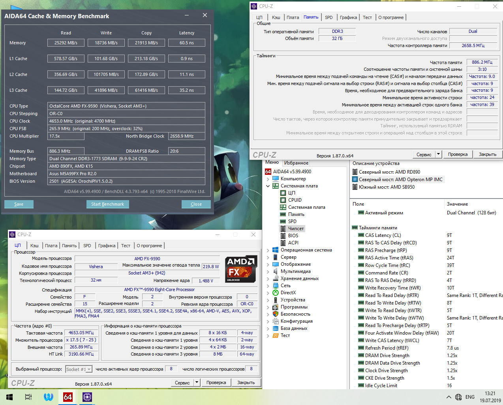Screen dimensions: 503x405
Task: Select Command Rate (CR) row
Action: 426,273
